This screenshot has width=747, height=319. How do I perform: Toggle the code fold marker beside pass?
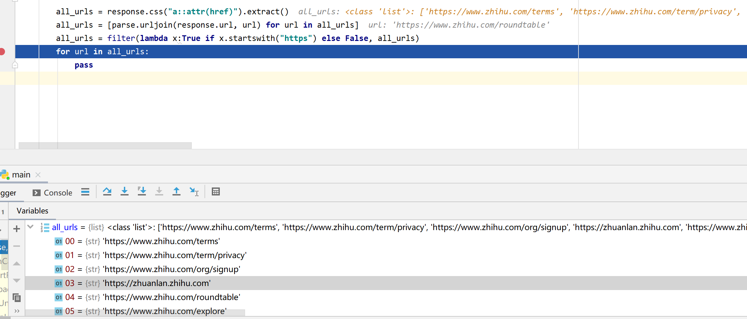tap(15, 65)
